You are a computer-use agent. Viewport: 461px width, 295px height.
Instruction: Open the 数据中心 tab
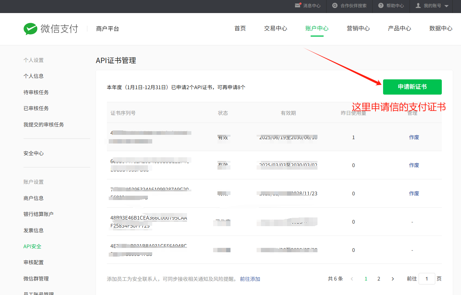(441, 29)
